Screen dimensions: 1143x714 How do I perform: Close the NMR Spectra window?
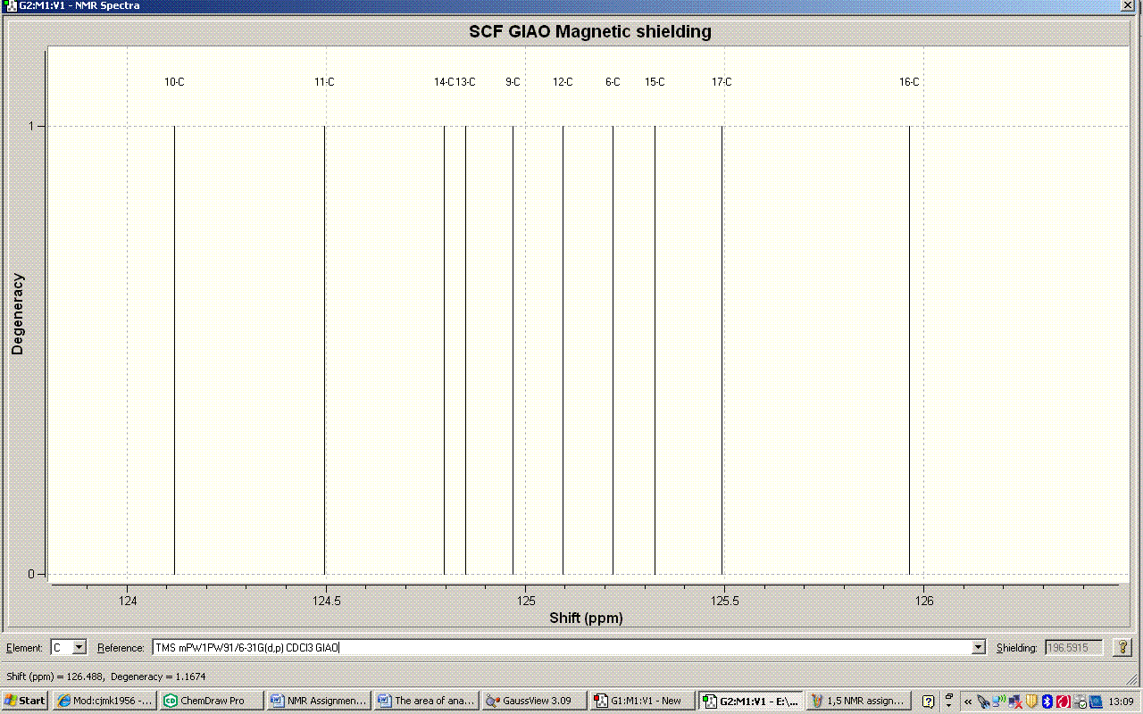point(1129,5)
